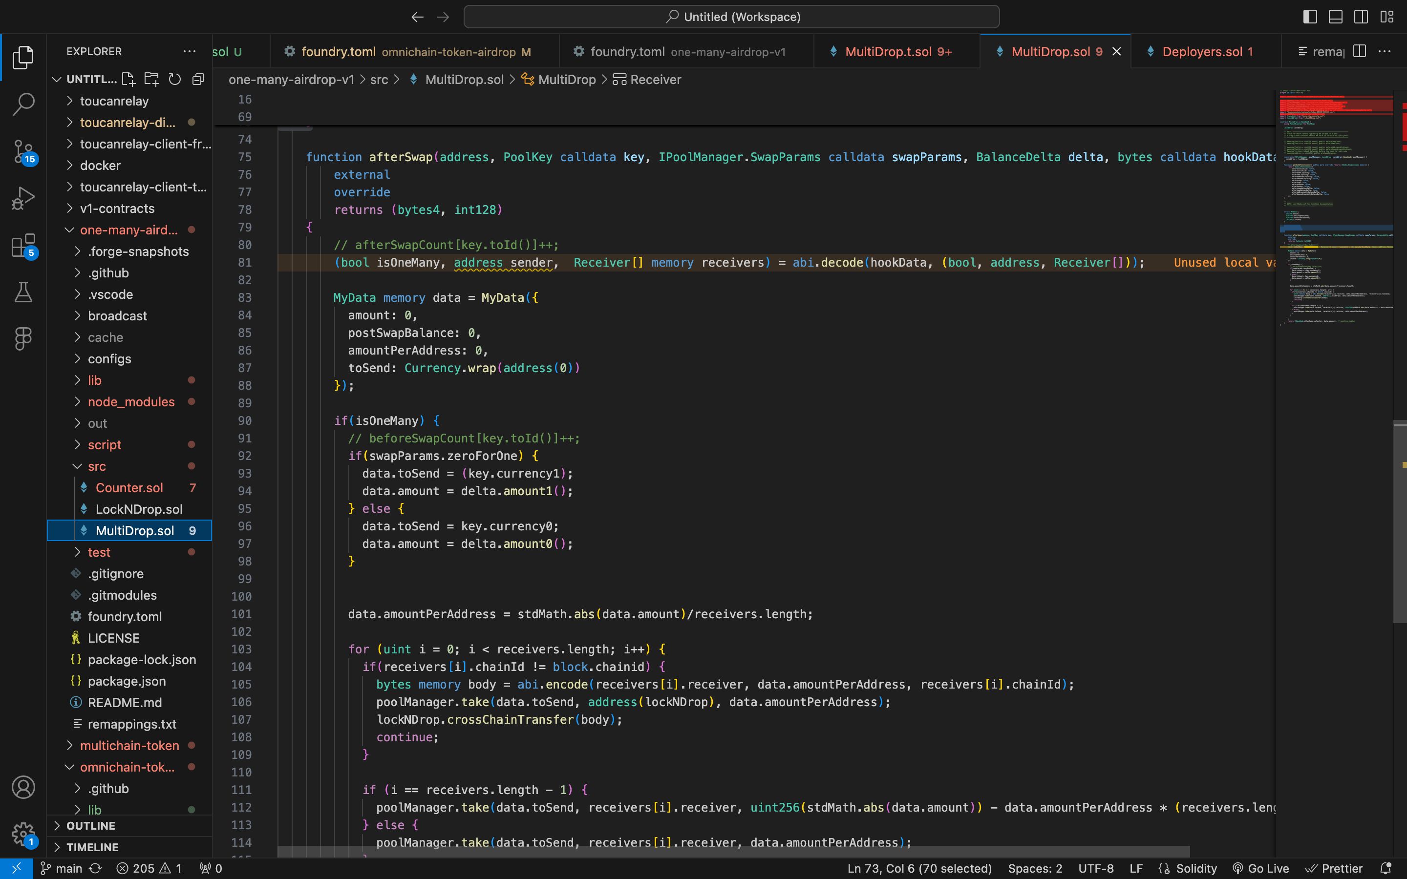Viewport: 1407px width, 879px height.
Task: Open the Search view in activity bar
Action: click(x=23, y=104)
